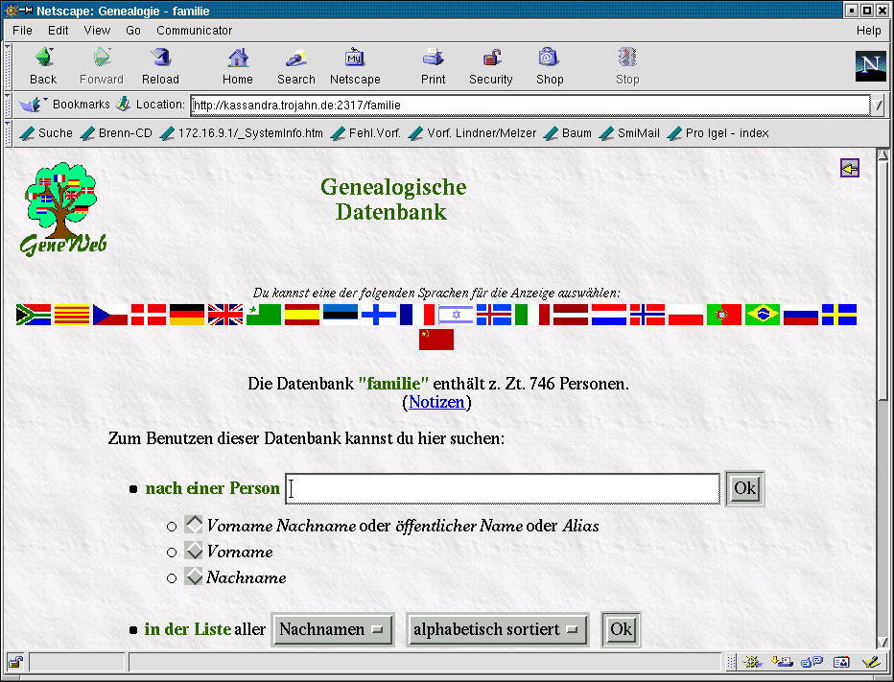Click the GeneWeb tree logo

click(62, 209)
